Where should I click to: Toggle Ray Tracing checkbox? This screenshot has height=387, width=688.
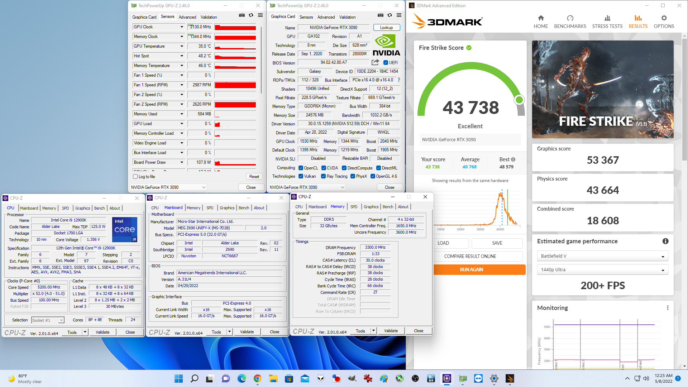pos(324,176)
